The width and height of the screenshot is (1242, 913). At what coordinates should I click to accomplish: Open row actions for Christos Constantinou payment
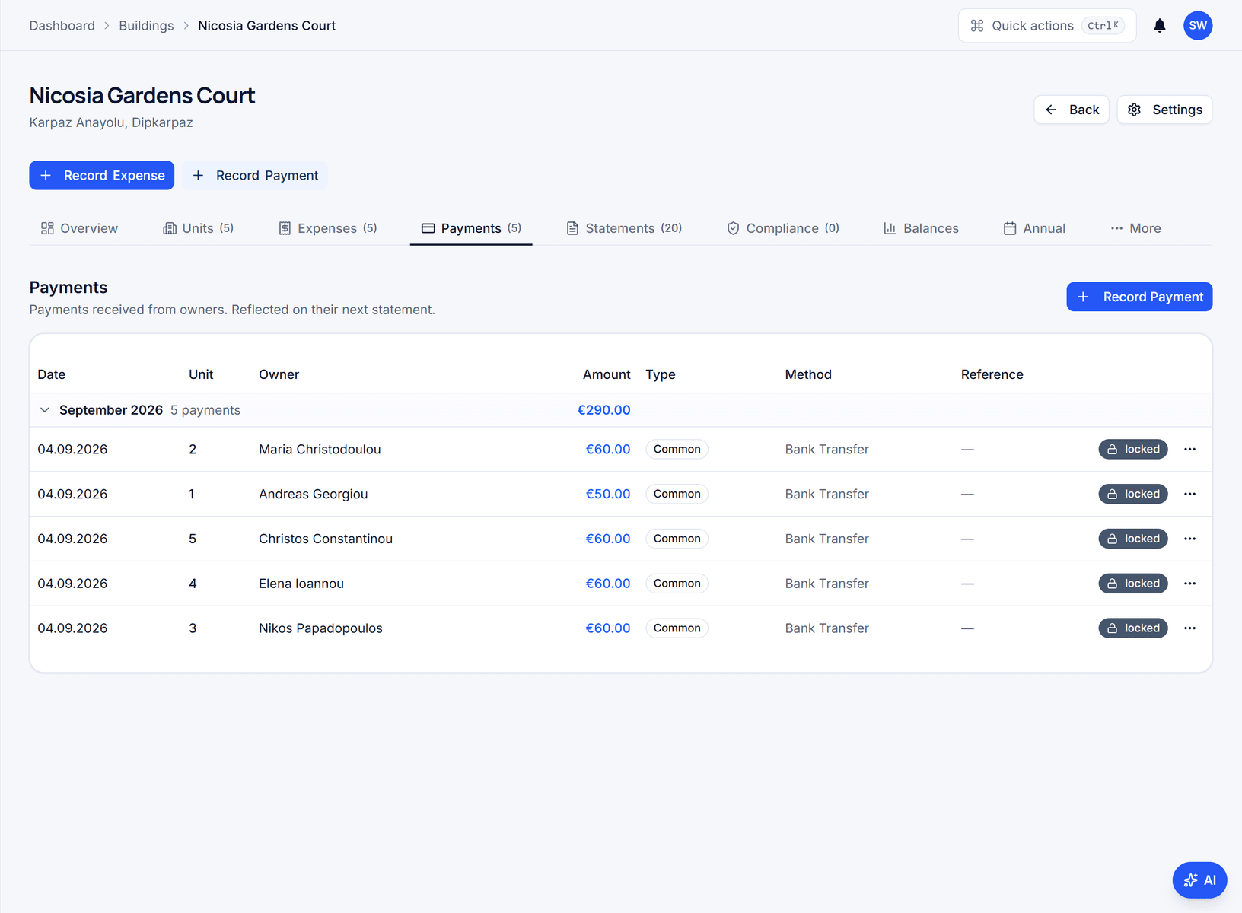(1189, 539)
